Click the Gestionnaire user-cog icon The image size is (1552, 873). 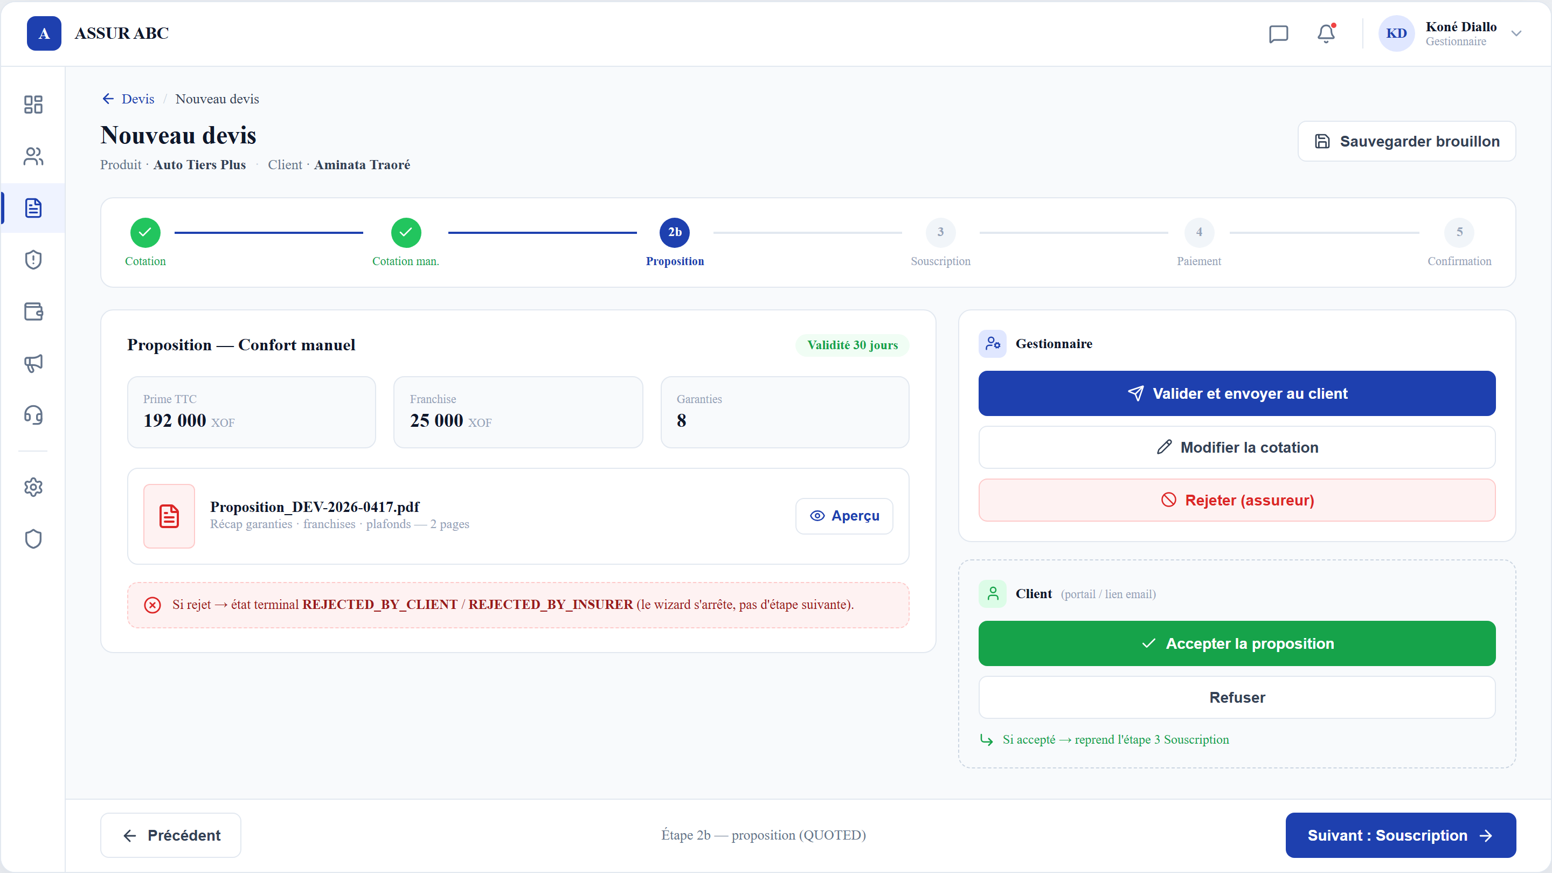[992, 343]
